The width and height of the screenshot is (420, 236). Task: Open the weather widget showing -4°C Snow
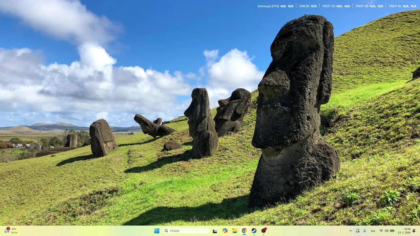coord(11,231)
